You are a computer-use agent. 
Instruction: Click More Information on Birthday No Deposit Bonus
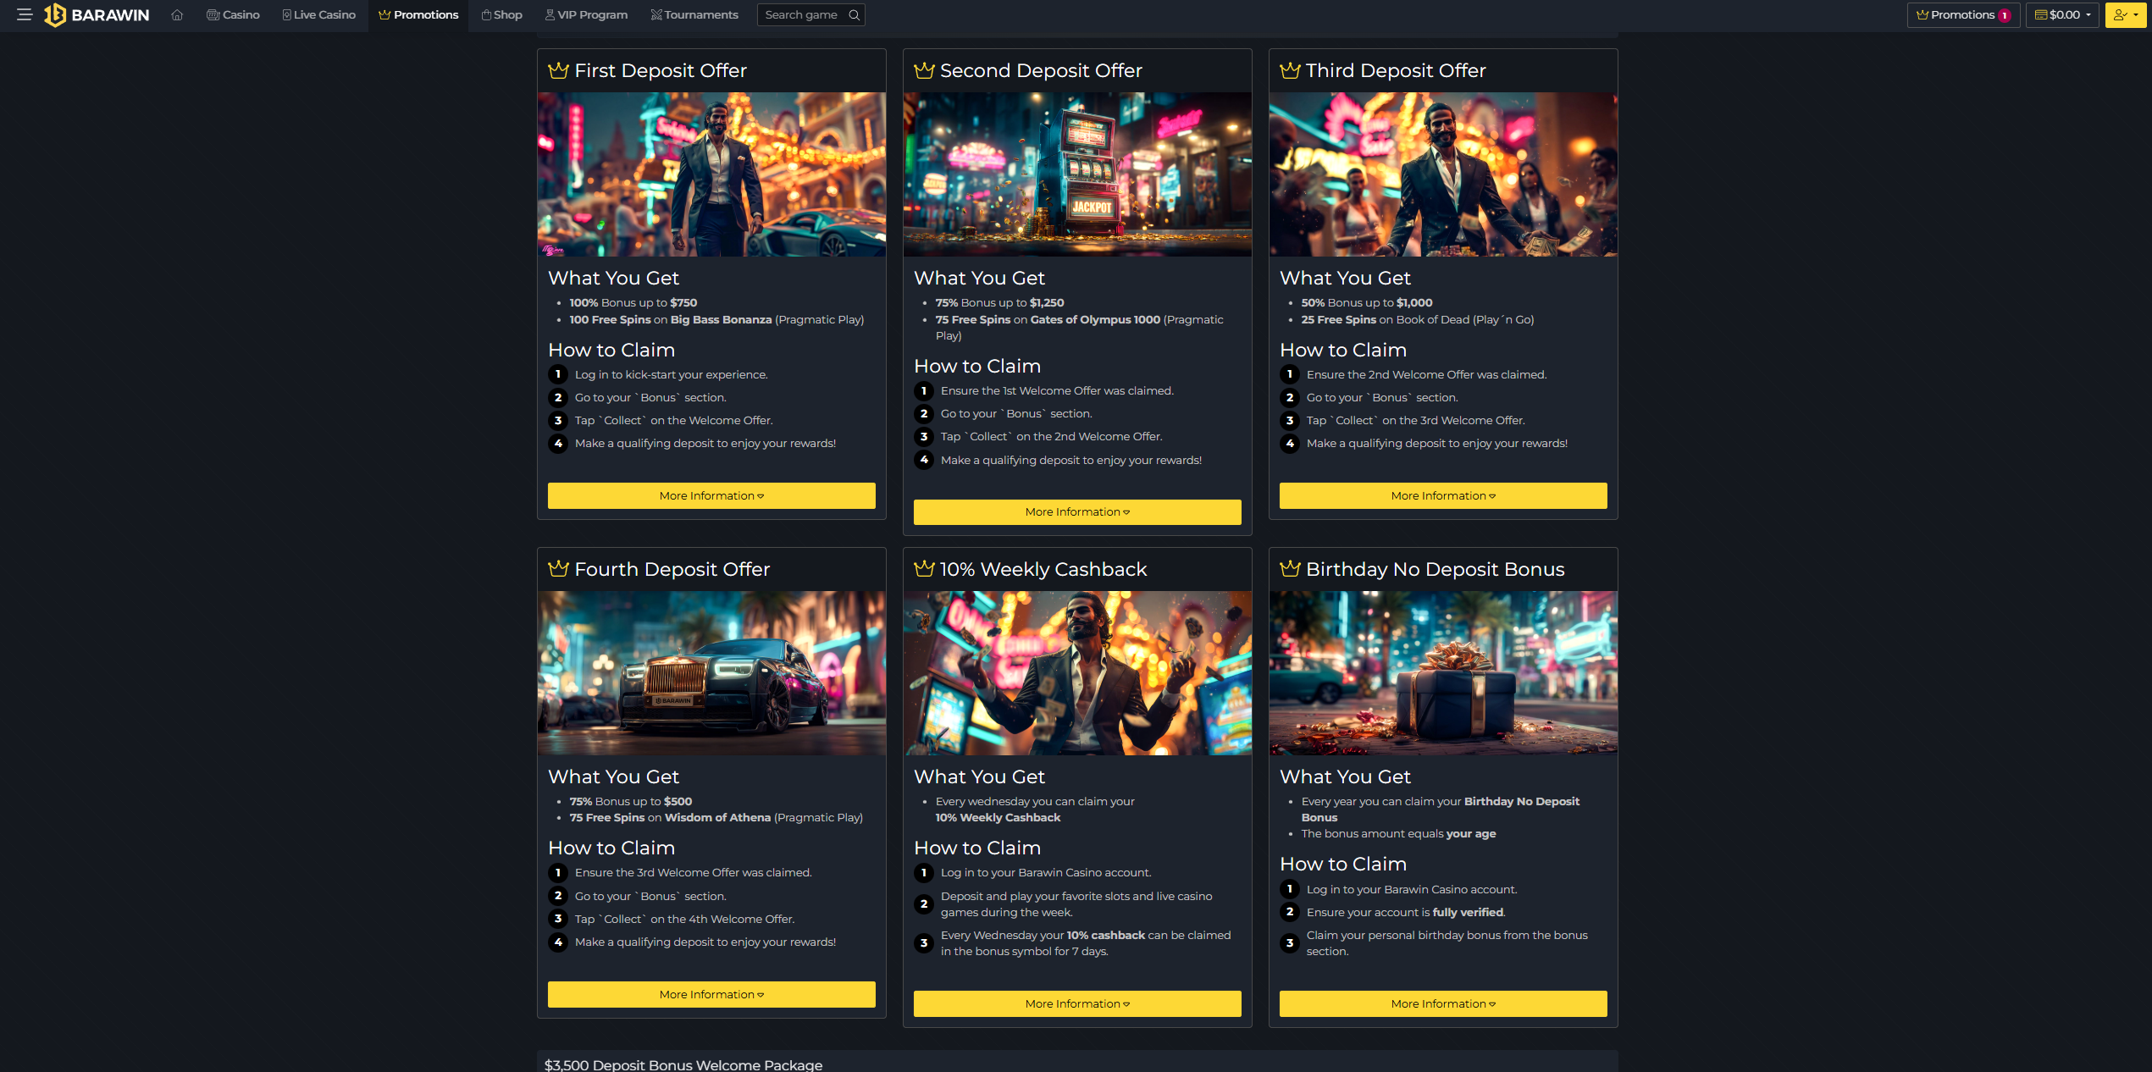pyautogui.click(x=1442, y=1003)
